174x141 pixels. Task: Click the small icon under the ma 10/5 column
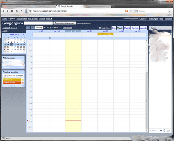(50, 38)
